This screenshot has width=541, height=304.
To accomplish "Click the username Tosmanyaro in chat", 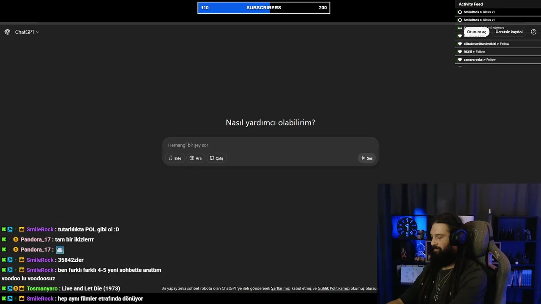I will coord(42,289).
